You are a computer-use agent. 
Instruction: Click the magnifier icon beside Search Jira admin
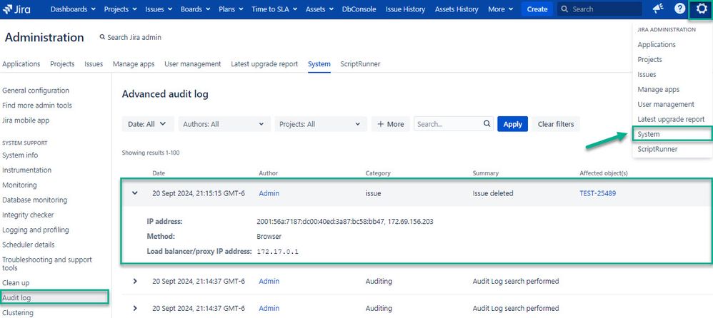pos(102,37)
